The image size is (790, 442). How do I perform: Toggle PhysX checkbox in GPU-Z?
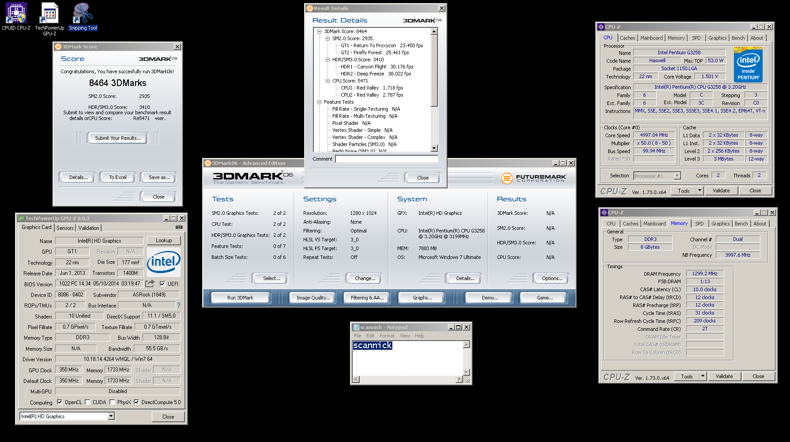pos(112,402)
